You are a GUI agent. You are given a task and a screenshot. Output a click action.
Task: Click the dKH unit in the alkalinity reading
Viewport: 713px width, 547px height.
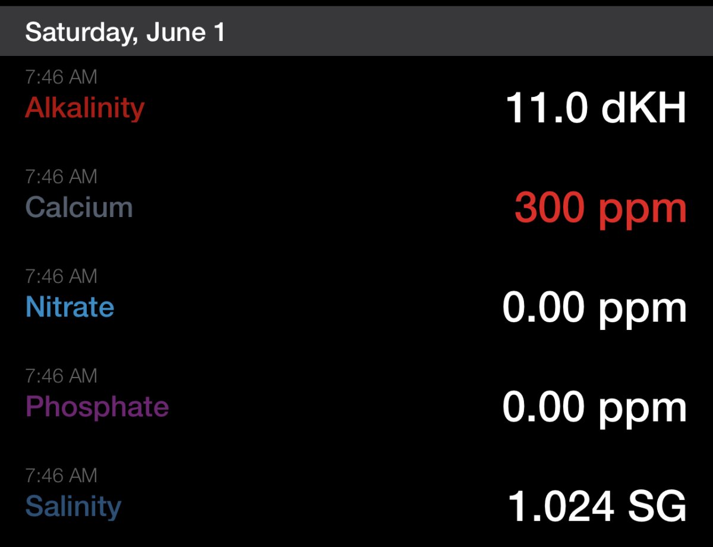click(643, 109)
